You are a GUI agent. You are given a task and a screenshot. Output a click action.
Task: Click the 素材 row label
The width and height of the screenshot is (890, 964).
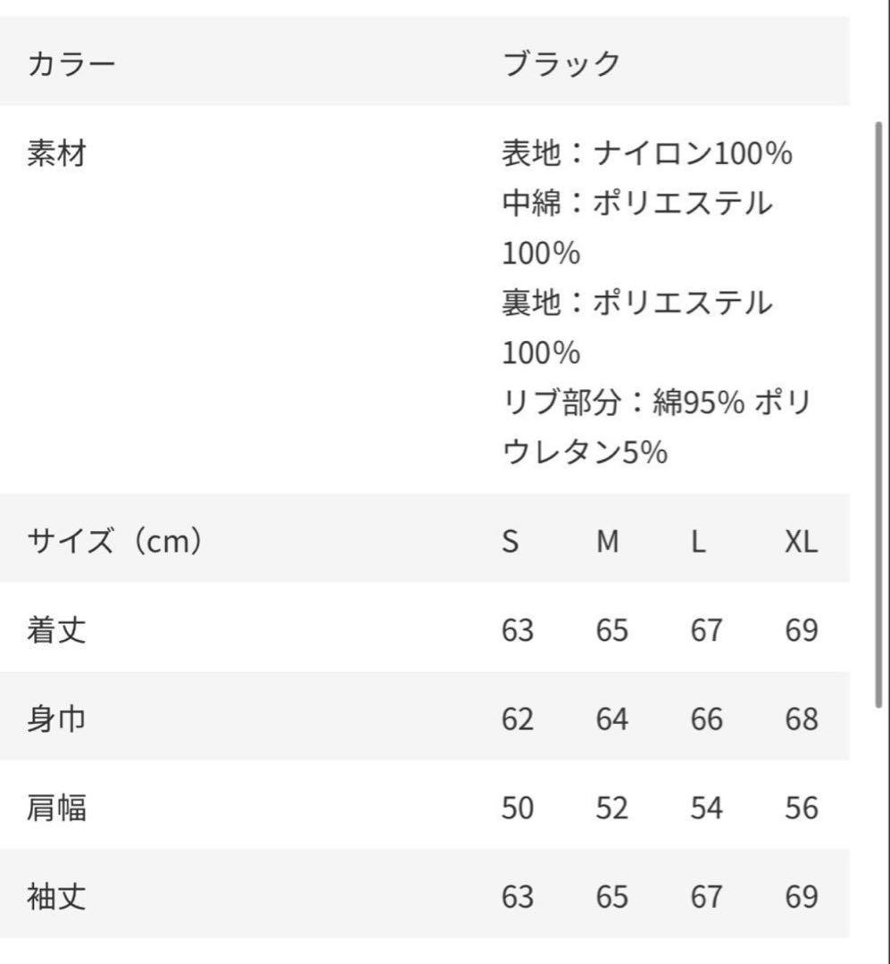point(57,154)
